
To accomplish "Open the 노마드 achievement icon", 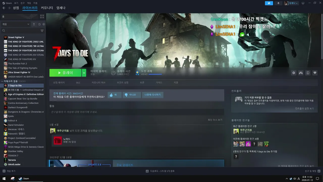I will click(x=58, y=140).
